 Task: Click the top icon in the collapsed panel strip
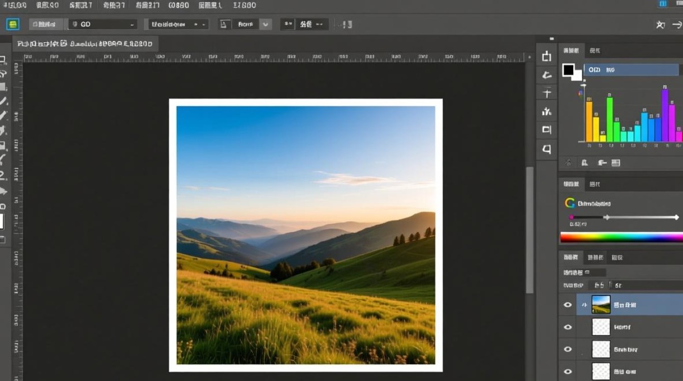click(547, 56)
